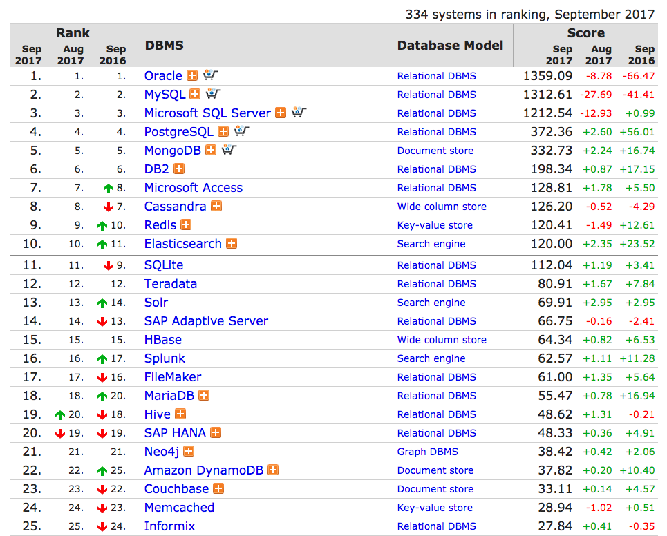Click the orange plus next to MariaDB
667x536 pixels.
[204, 396]
